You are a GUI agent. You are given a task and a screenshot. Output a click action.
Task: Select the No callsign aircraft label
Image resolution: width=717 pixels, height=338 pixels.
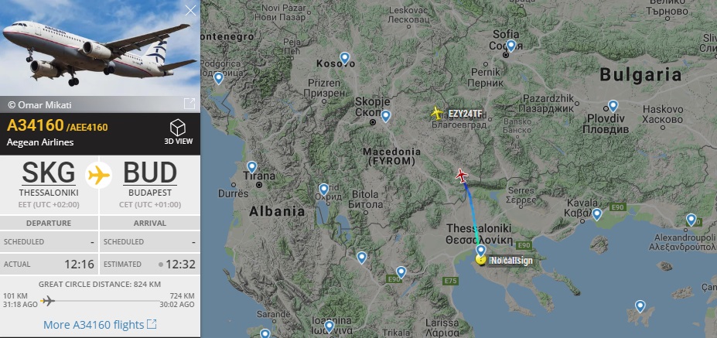511,261
